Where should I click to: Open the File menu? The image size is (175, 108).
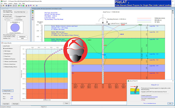click(2, 4)
